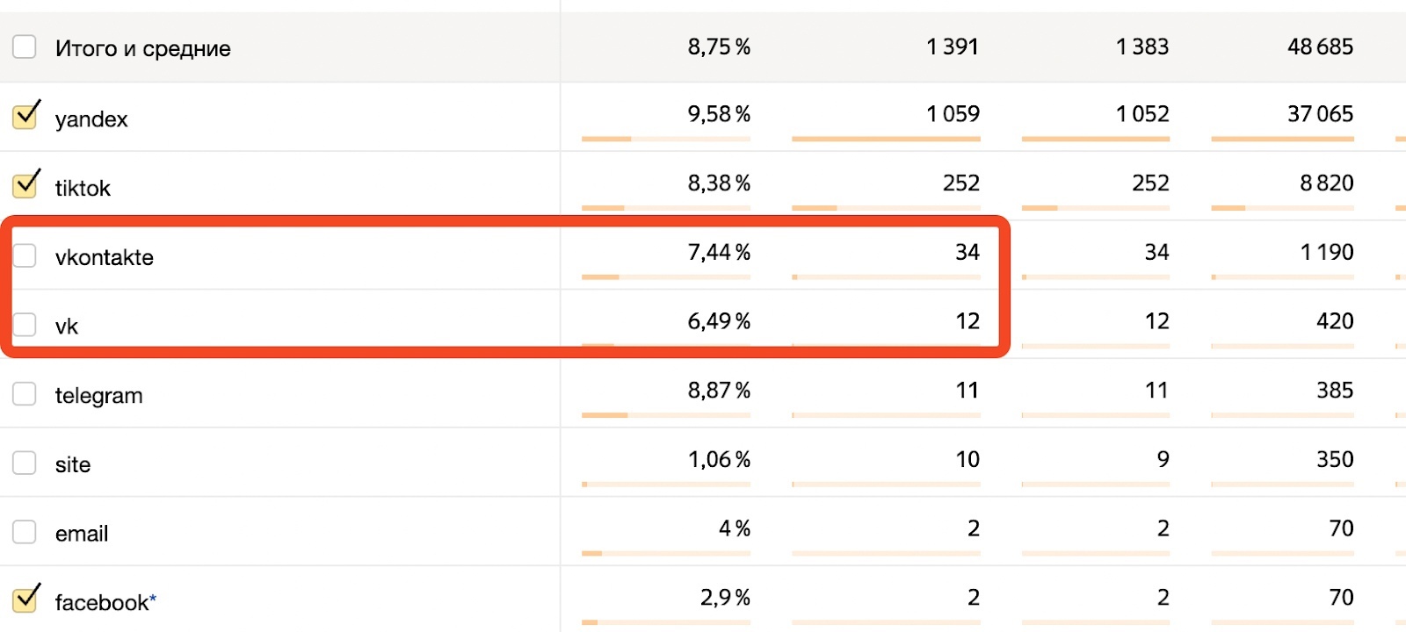Uncheck the tiktok source checkbox
Screen dimensions: 1406x632
[25, 186]
